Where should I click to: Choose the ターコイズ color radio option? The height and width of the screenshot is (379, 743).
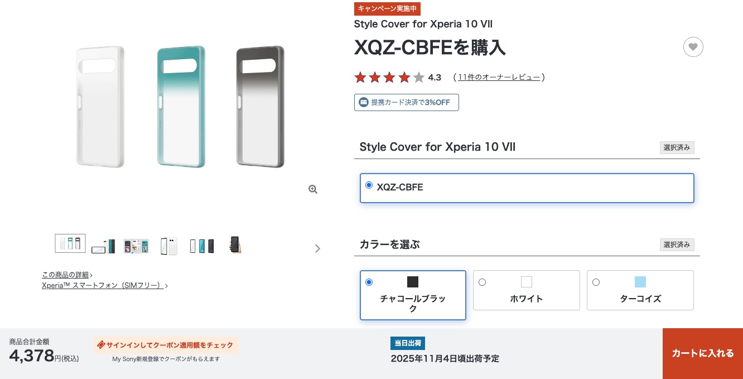coord(596,282)
